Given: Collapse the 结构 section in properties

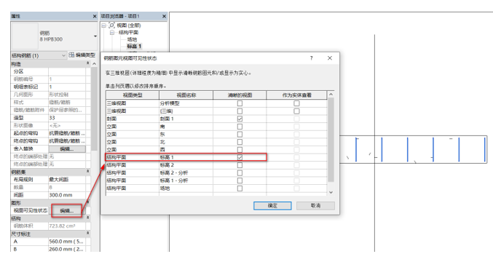Looking at the screenshot, I should [x=87, y=218].
